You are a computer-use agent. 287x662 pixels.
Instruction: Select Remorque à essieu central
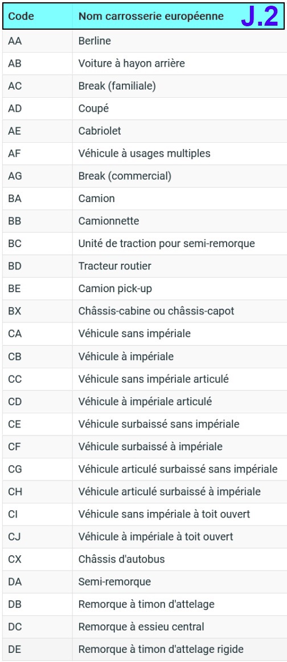coord(141,627)
